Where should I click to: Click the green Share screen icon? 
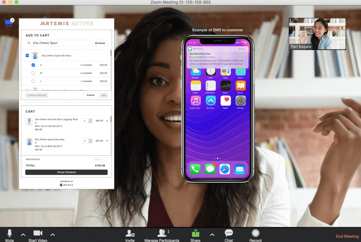[195, 233]
